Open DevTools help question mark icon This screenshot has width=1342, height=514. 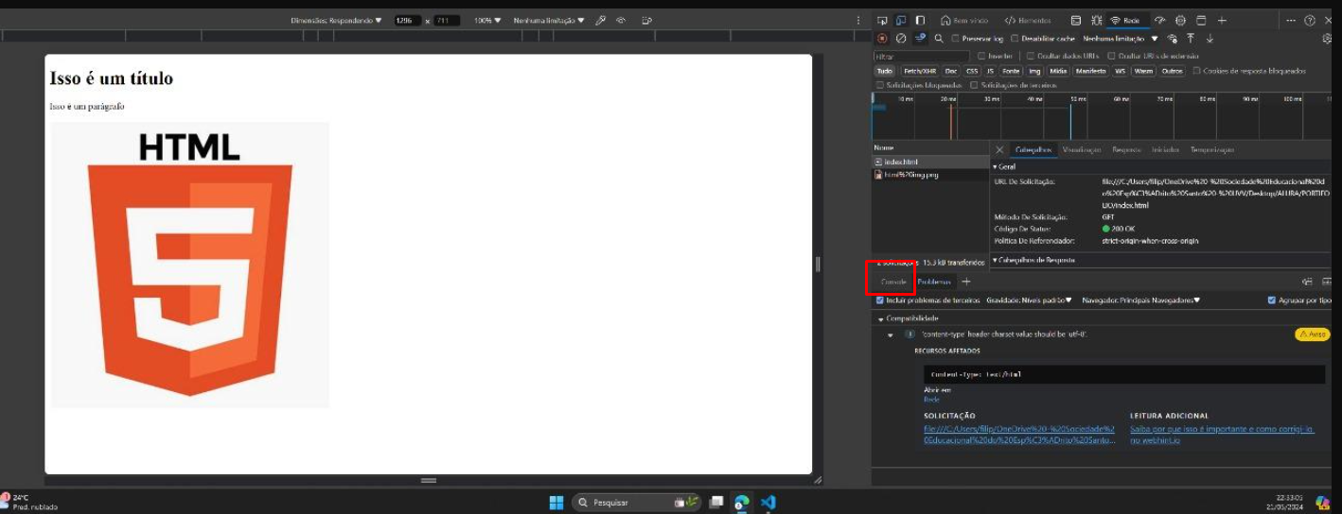pyautogui.click(x=1310, y=20)
